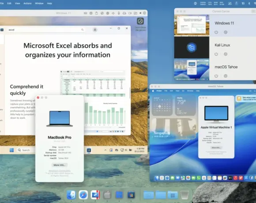256x203 pixels.
Task: Click the See what's new notification in Tahoe
Action: coord(246,98)
